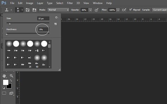
Task: Open the Layer menu
Action: click(x=40, y=3)
